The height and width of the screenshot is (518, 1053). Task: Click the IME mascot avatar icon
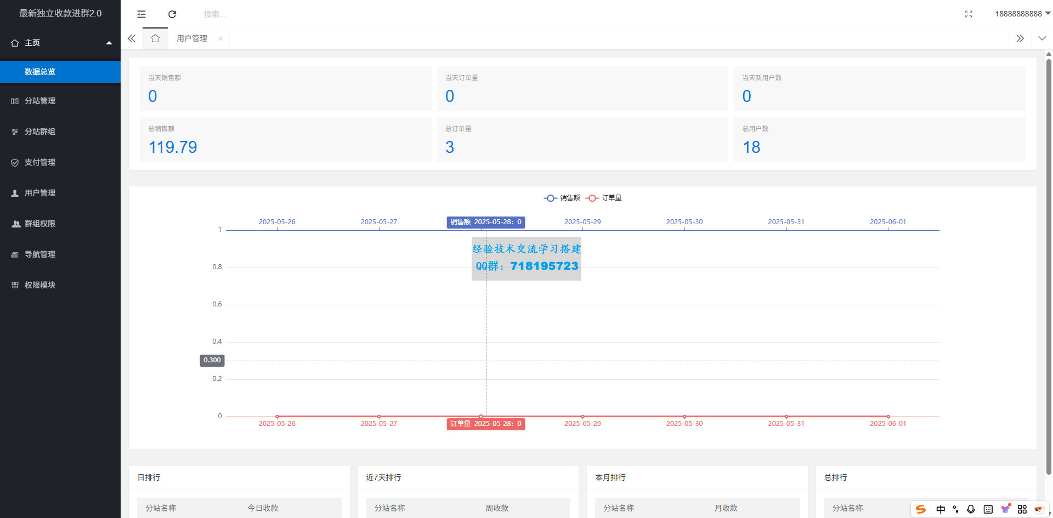pos(1039,509)
